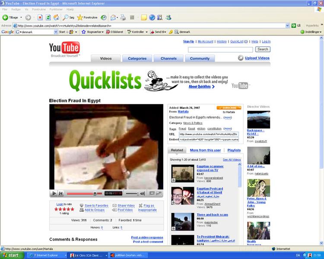Click the Share Video envelope icon
Image resolution: width=324 pixels, height=259 pixels.
click(x=114, y=205)
